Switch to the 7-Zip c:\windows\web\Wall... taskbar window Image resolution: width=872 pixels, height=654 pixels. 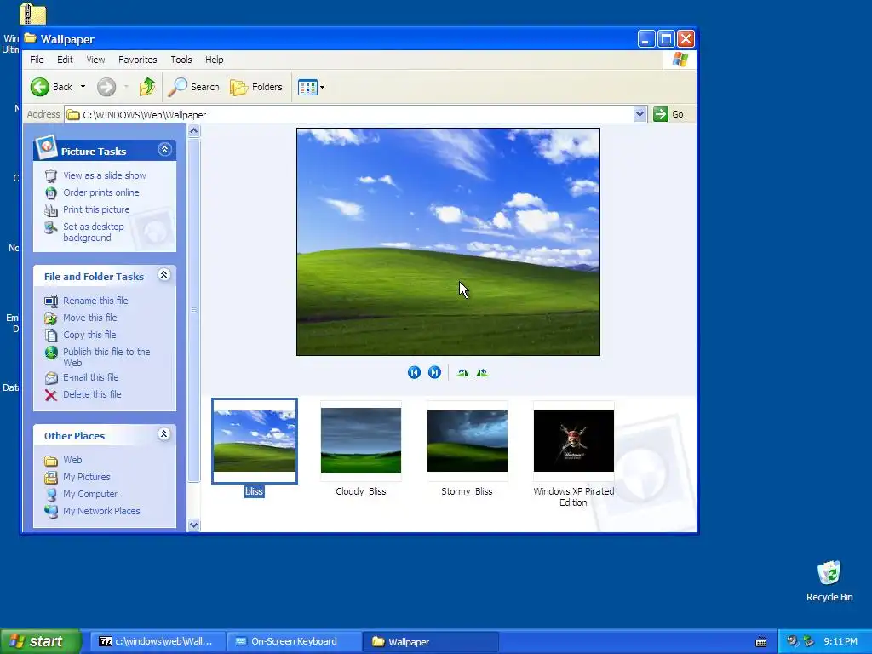click(157, 642)
